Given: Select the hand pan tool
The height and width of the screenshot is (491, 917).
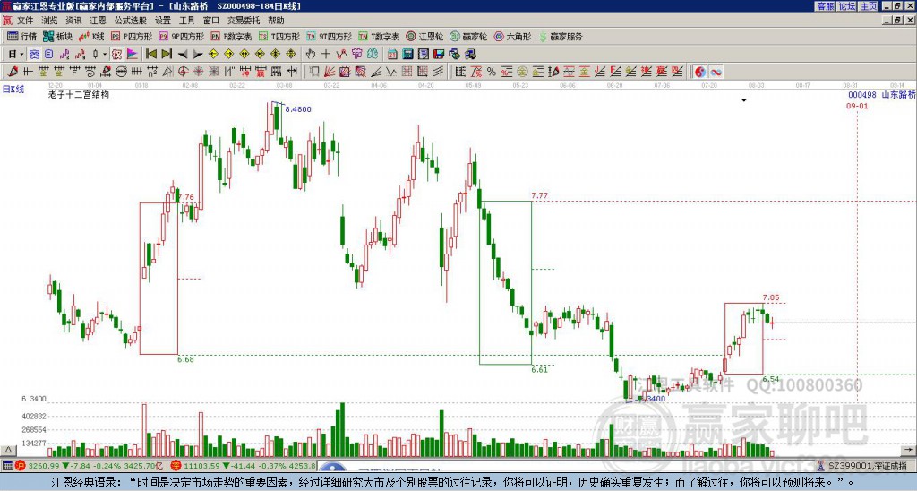Looking at the screenshot, I should 311,55.
